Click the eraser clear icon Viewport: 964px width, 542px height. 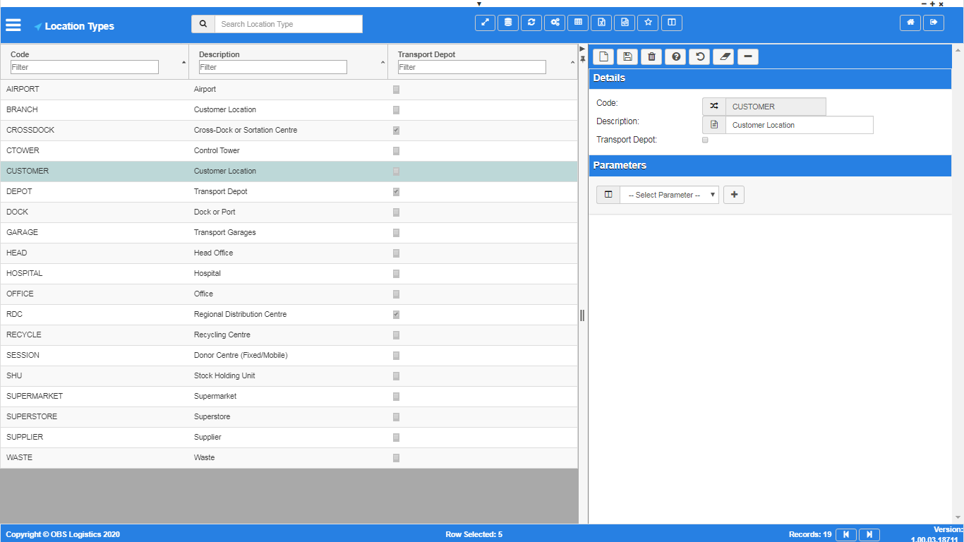coord(724,56)
